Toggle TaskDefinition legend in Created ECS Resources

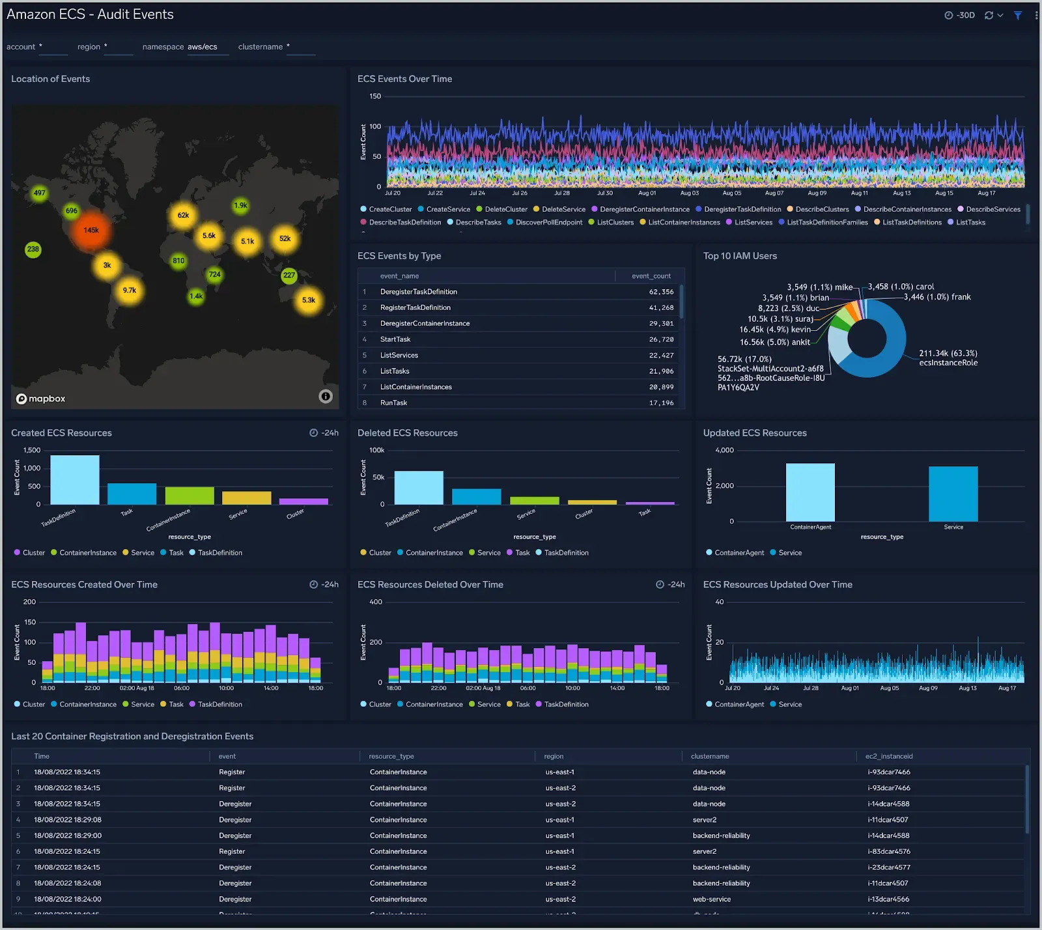click(x=216, y=552)
